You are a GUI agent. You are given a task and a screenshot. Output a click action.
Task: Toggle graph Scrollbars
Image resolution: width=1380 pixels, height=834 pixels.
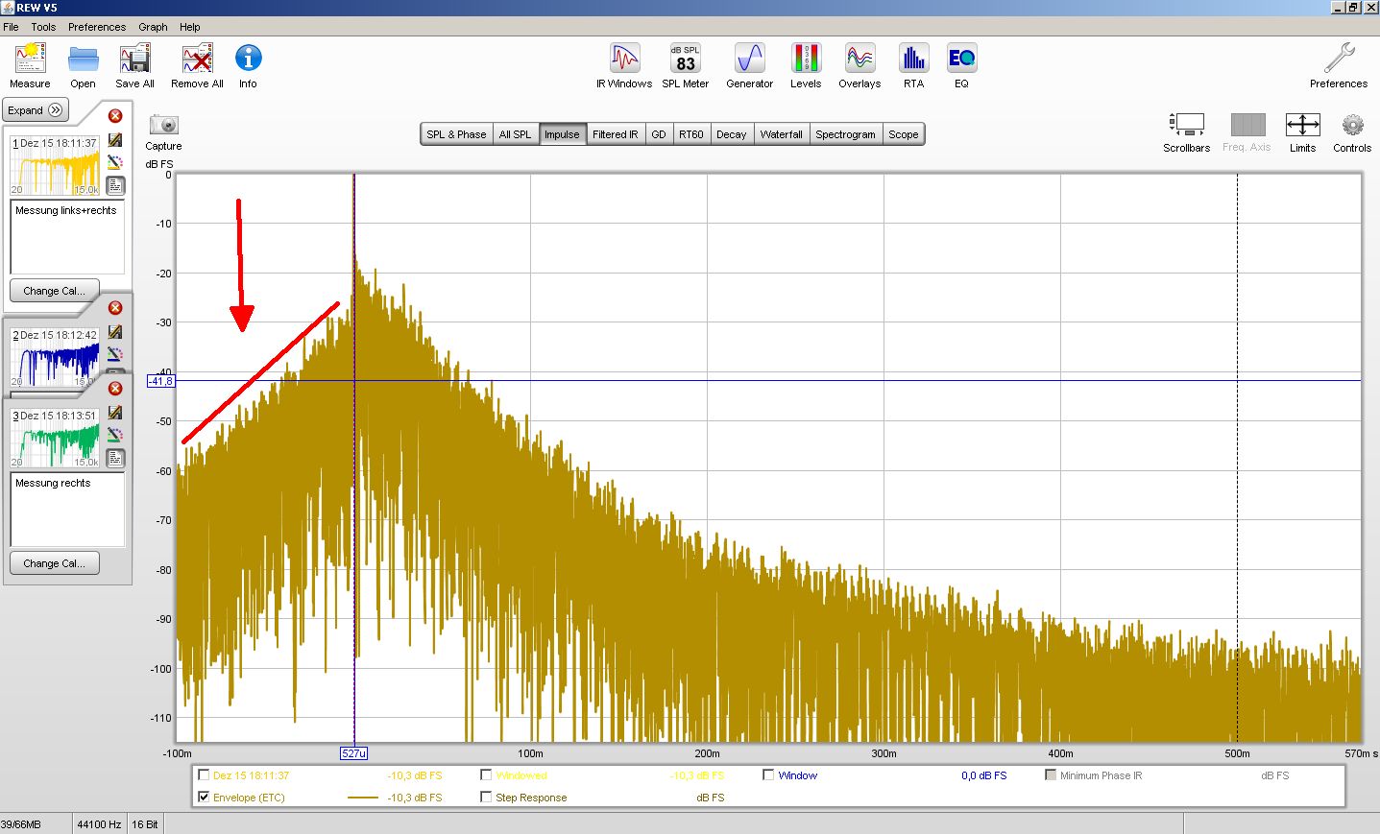point(1187,132)
